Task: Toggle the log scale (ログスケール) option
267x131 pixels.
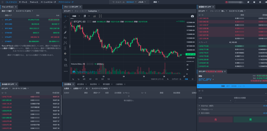Action: tap(176, 79)
